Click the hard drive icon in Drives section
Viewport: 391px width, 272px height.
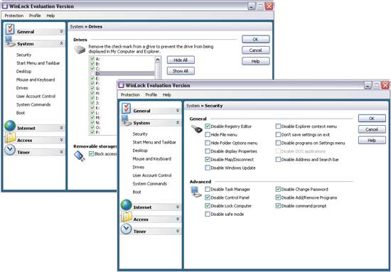click(x=80, y=50)
